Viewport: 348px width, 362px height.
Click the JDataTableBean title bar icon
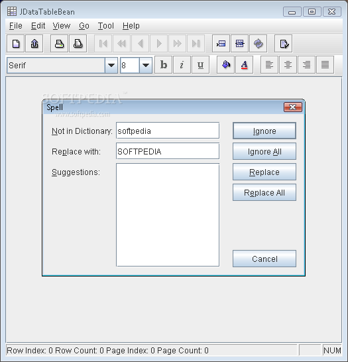(x=12, y=11)
